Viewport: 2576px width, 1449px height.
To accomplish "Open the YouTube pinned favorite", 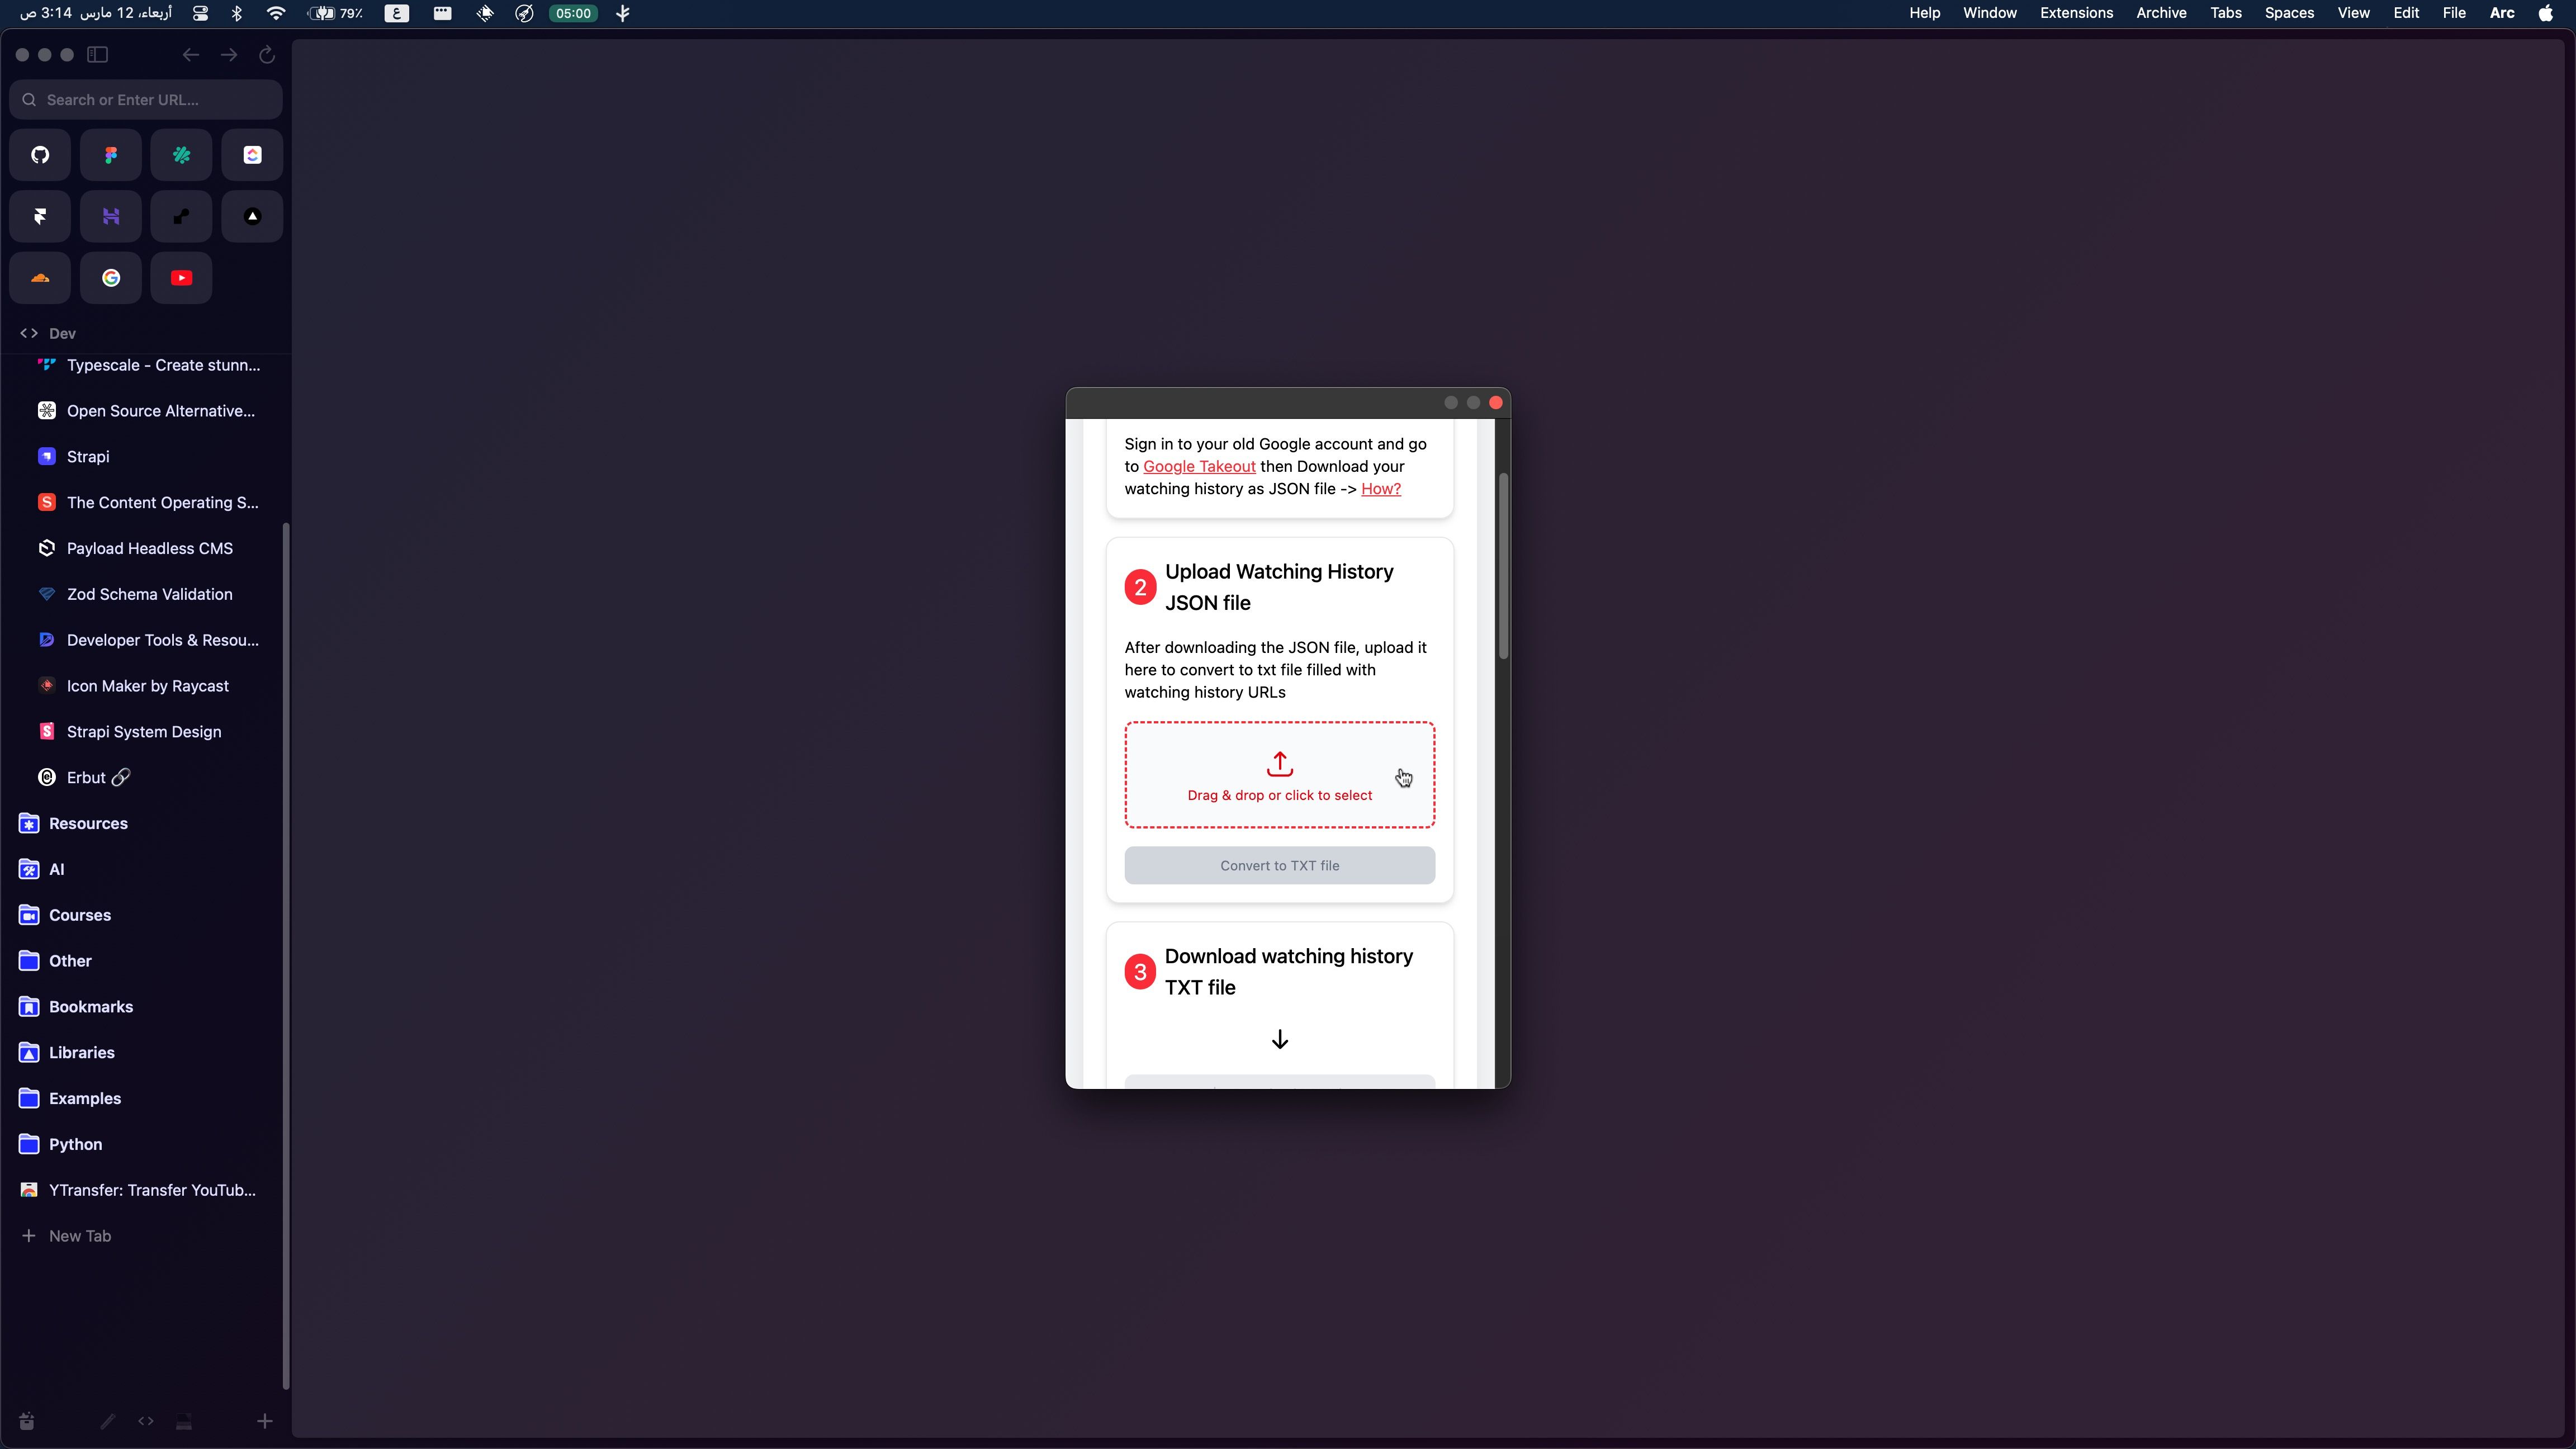I will click(x=181, y=278).
